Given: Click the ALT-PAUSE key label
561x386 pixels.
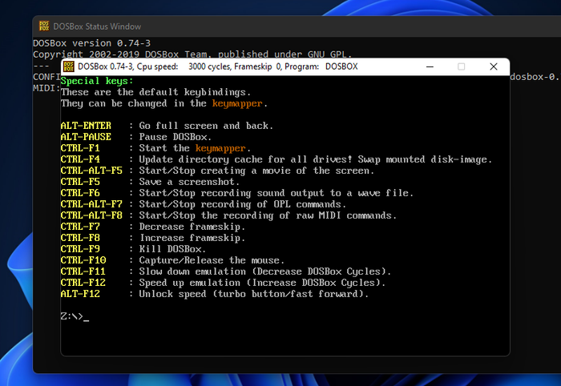Looking at the screenshot, I should 86,137.
